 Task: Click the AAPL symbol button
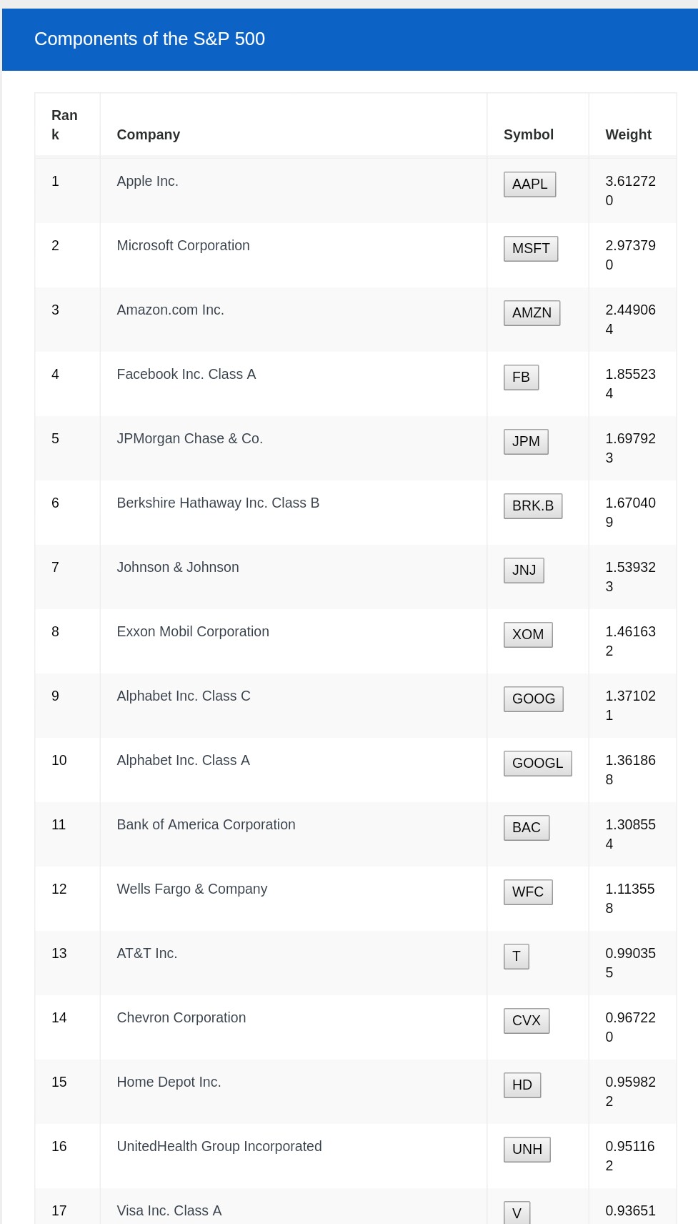coord(529,184)
